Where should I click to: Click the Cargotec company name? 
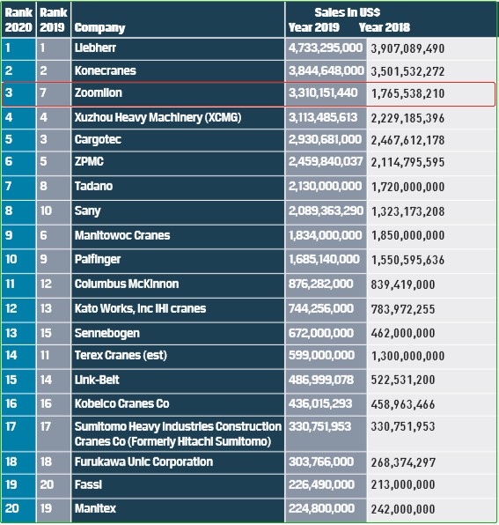(98, 140)
